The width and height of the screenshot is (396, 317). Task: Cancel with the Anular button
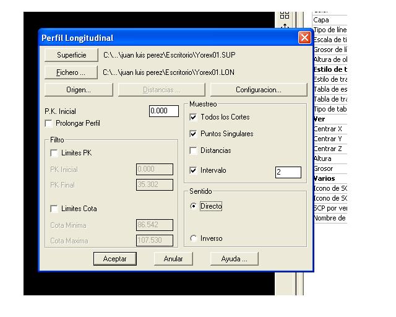tap(173, 259)
